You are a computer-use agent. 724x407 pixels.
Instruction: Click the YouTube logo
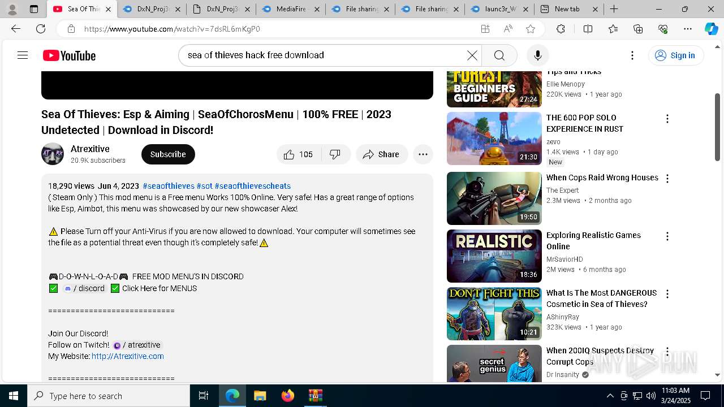[x=69, y=55]
